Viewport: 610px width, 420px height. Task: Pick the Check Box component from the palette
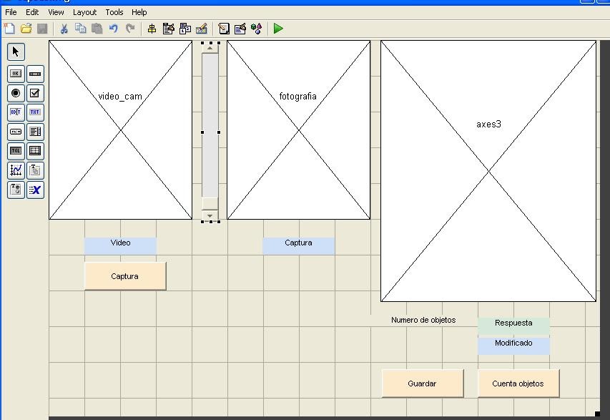point(34,92)
